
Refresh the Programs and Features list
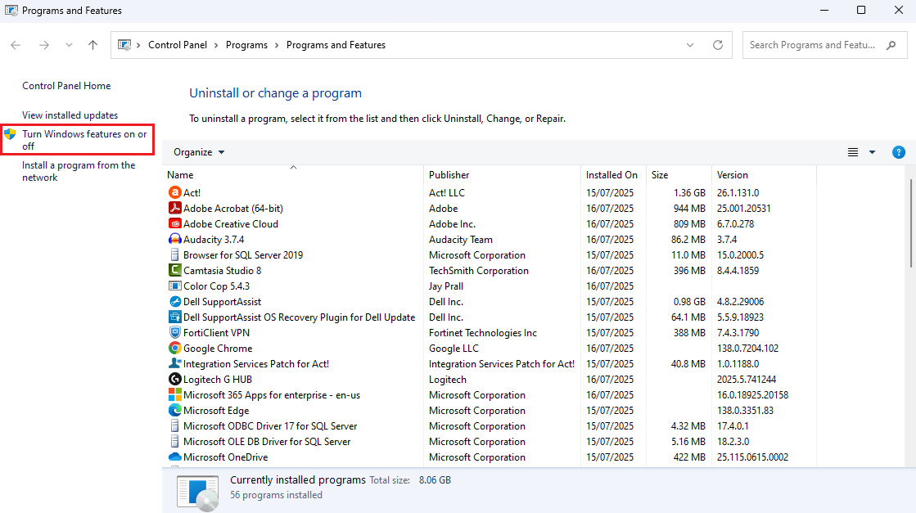pyautogui.click(x=718, y=45)
